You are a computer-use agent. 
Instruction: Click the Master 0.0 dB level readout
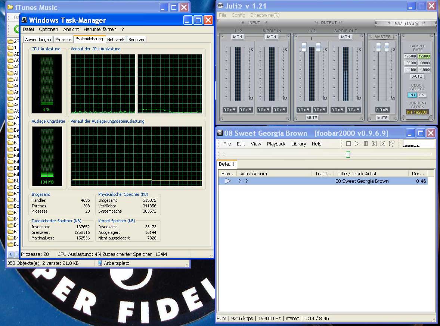click(x=382, y=110)
